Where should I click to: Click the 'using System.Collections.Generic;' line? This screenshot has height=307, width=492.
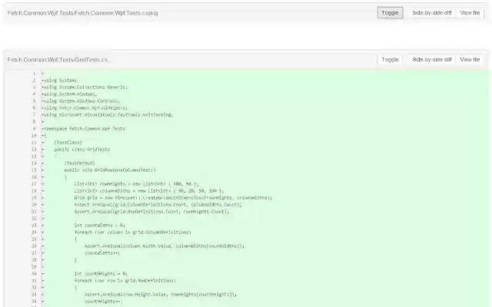(x=85, y=87)
